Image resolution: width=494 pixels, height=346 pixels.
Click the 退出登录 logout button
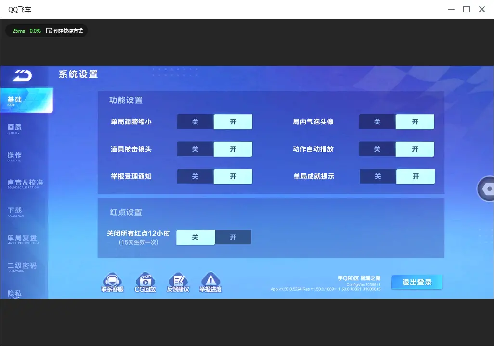(x=417, y=282)
